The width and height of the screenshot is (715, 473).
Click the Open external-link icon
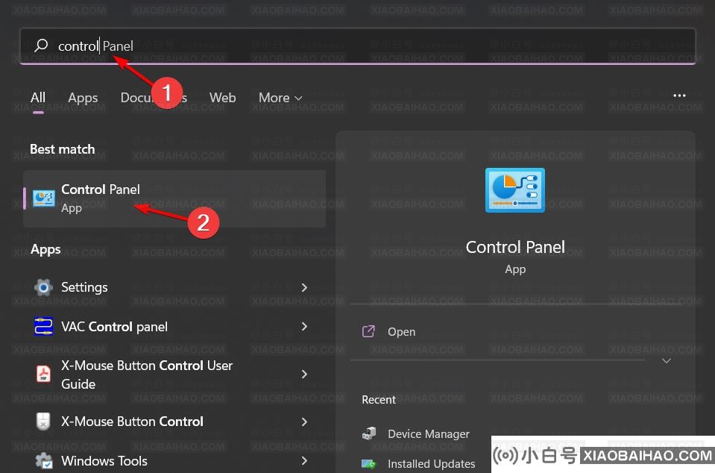pos(368,331)
